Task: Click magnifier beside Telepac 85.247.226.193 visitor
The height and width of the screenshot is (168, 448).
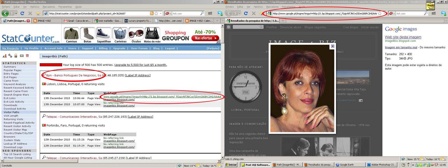Action: point(44,116)
